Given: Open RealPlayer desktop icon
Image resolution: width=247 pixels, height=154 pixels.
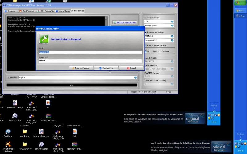Looking at the screenshot, I should pyautogui.click(x=8, y=133).
